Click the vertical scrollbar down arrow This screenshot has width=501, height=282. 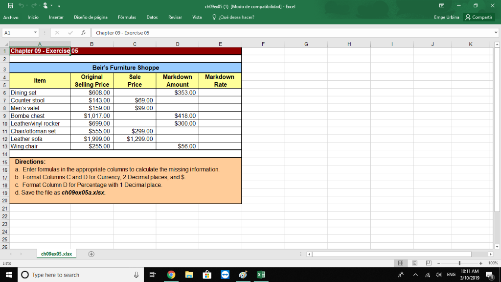497,247
